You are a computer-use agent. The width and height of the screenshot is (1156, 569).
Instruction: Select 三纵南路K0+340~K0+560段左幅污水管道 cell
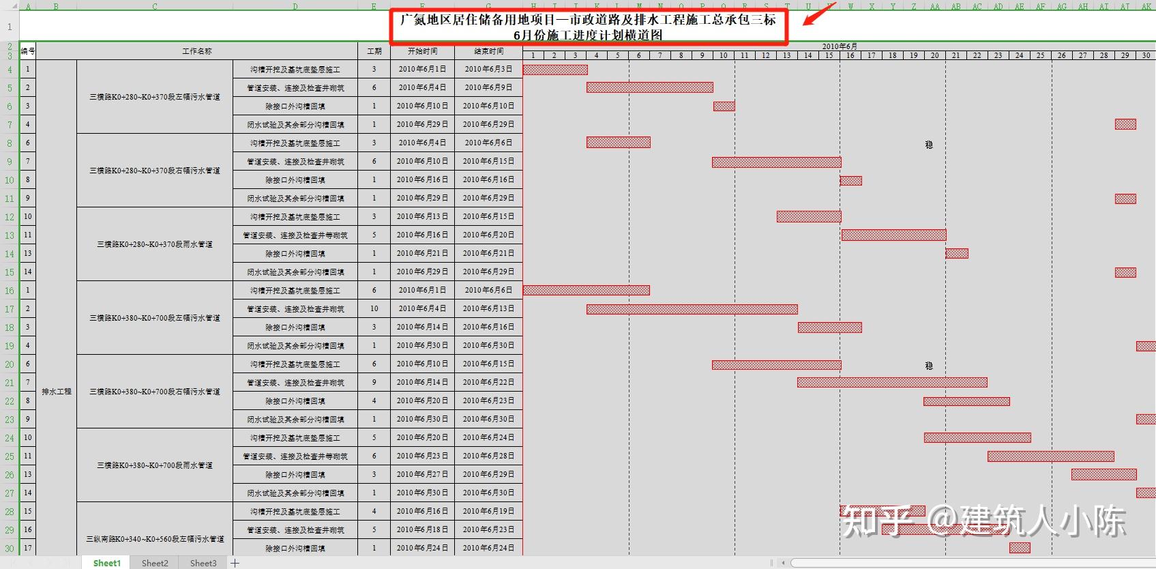point(155,539)
